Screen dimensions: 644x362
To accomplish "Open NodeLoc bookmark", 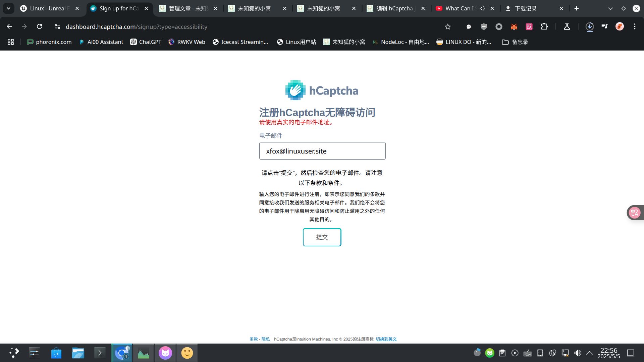I will tap(401, 42).
